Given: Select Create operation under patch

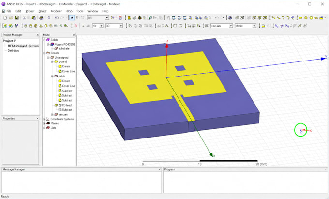Looking at the screenshot, I should pyautogui.click(x=66, y=81).
